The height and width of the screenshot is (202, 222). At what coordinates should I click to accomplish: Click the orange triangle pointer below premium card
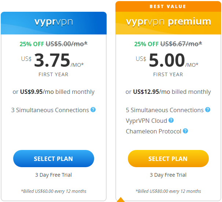(x=121, y=199)
